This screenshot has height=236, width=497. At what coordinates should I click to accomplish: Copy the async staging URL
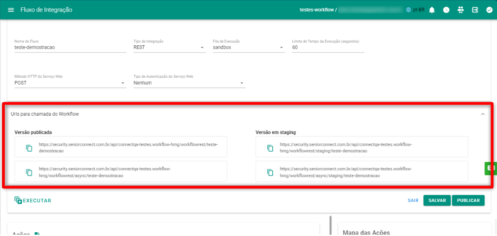click(x=270, y=172)
